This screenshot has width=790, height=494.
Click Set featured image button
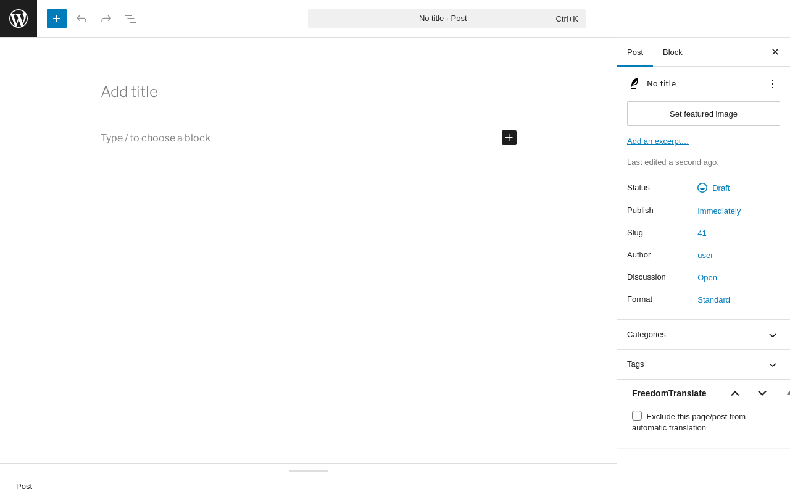pos(704,114)
